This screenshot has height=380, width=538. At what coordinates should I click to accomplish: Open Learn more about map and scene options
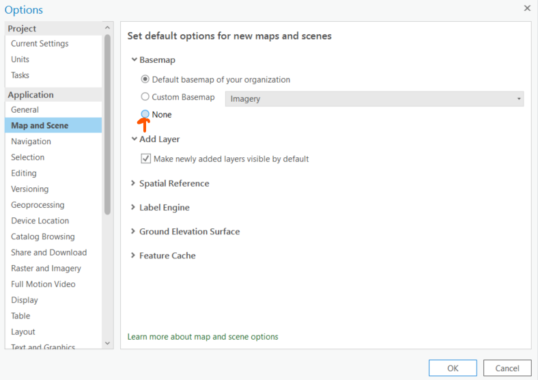(x=203, y=336)
